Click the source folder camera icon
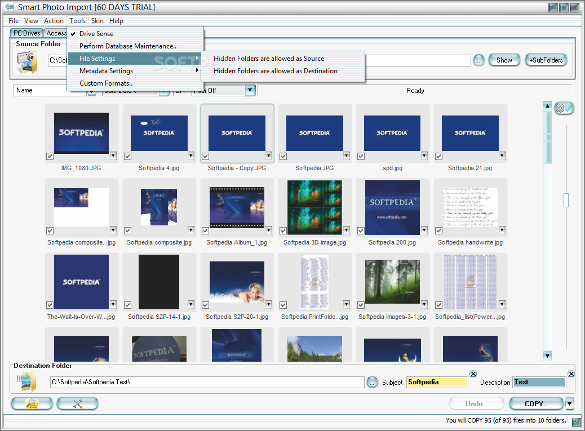This screenshot has height=431, width=585. coord(27,62)
